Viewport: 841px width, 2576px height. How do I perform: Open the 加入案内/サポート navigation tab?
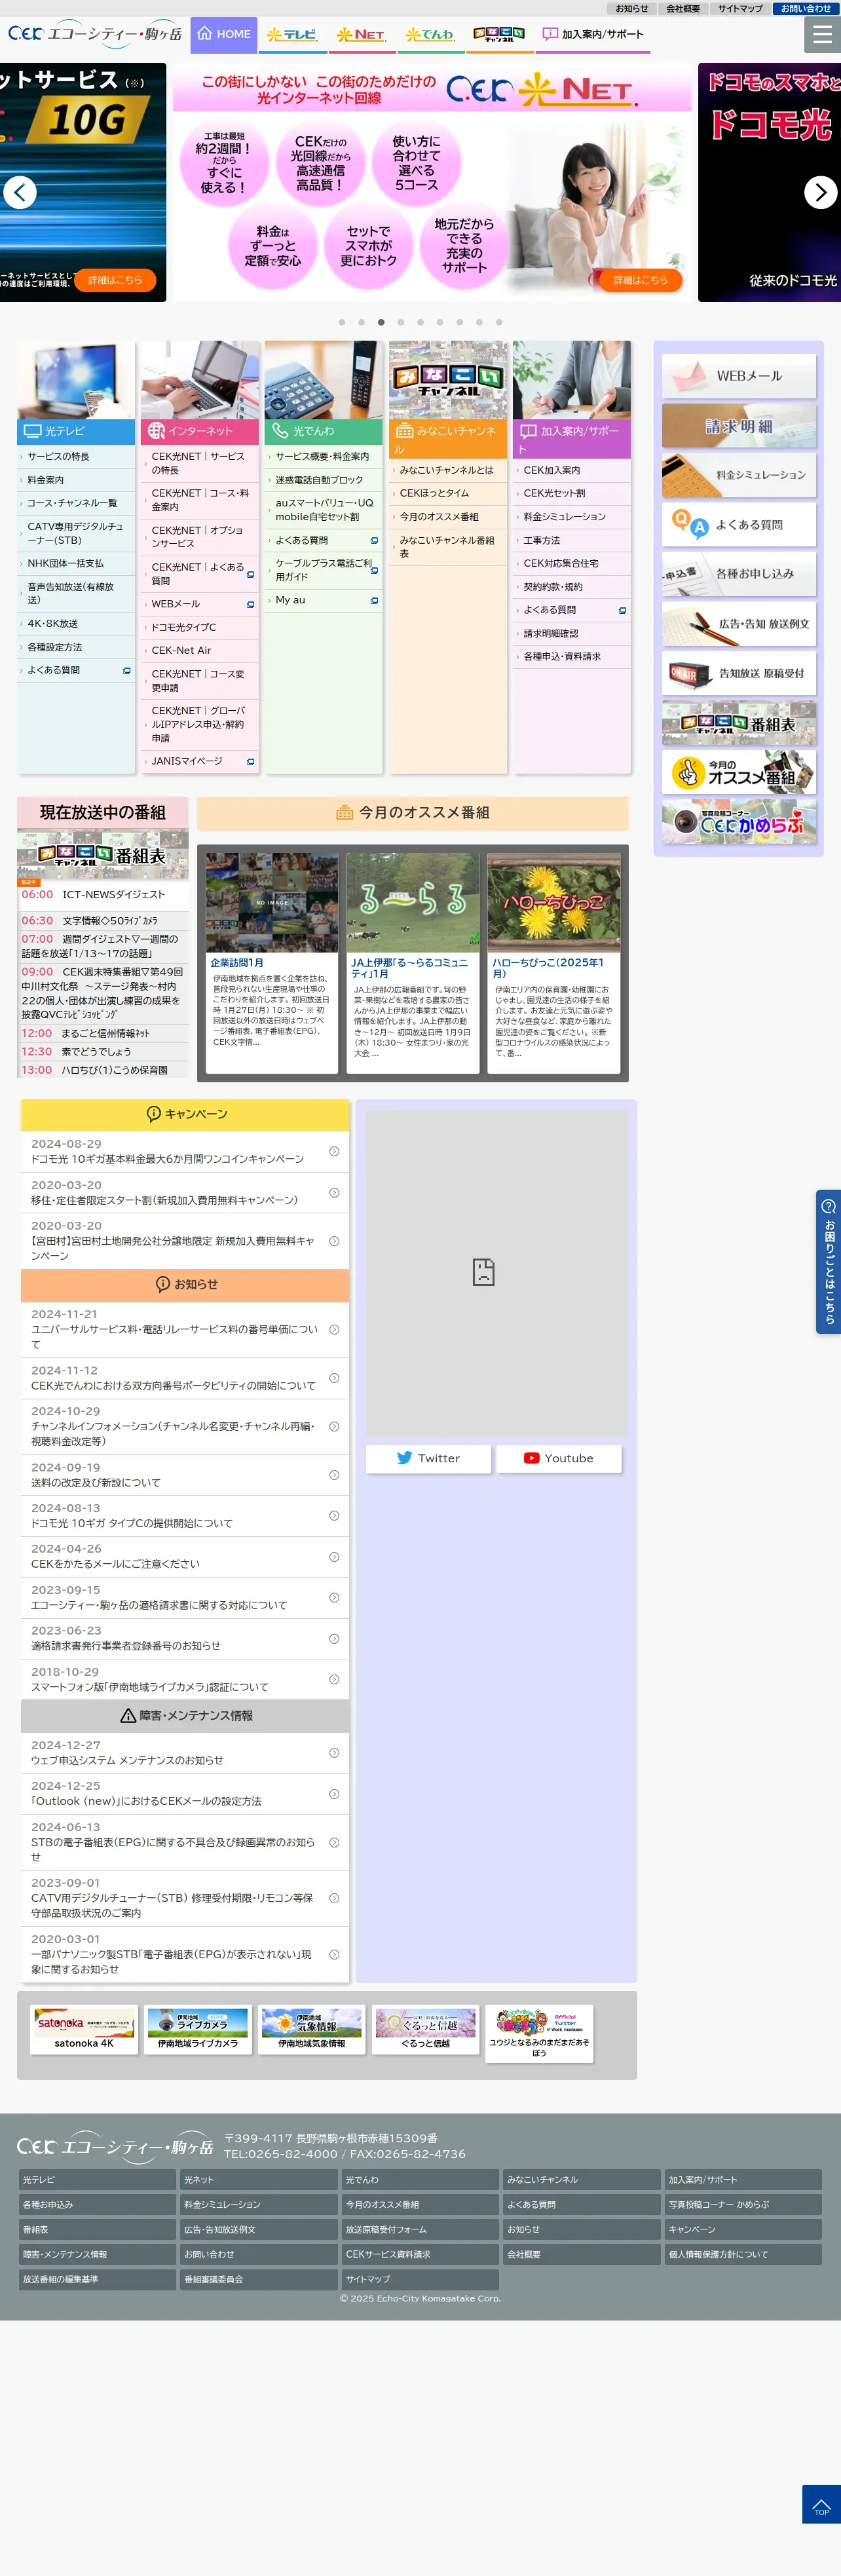pyautogui.click(x=593, y=34)
